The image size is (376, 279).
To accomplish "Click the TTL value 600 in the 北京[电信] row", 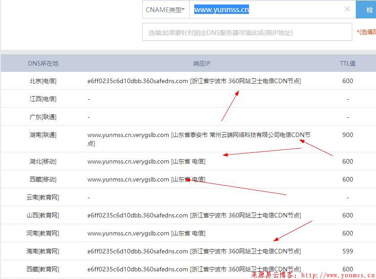I will pos(347,81).
